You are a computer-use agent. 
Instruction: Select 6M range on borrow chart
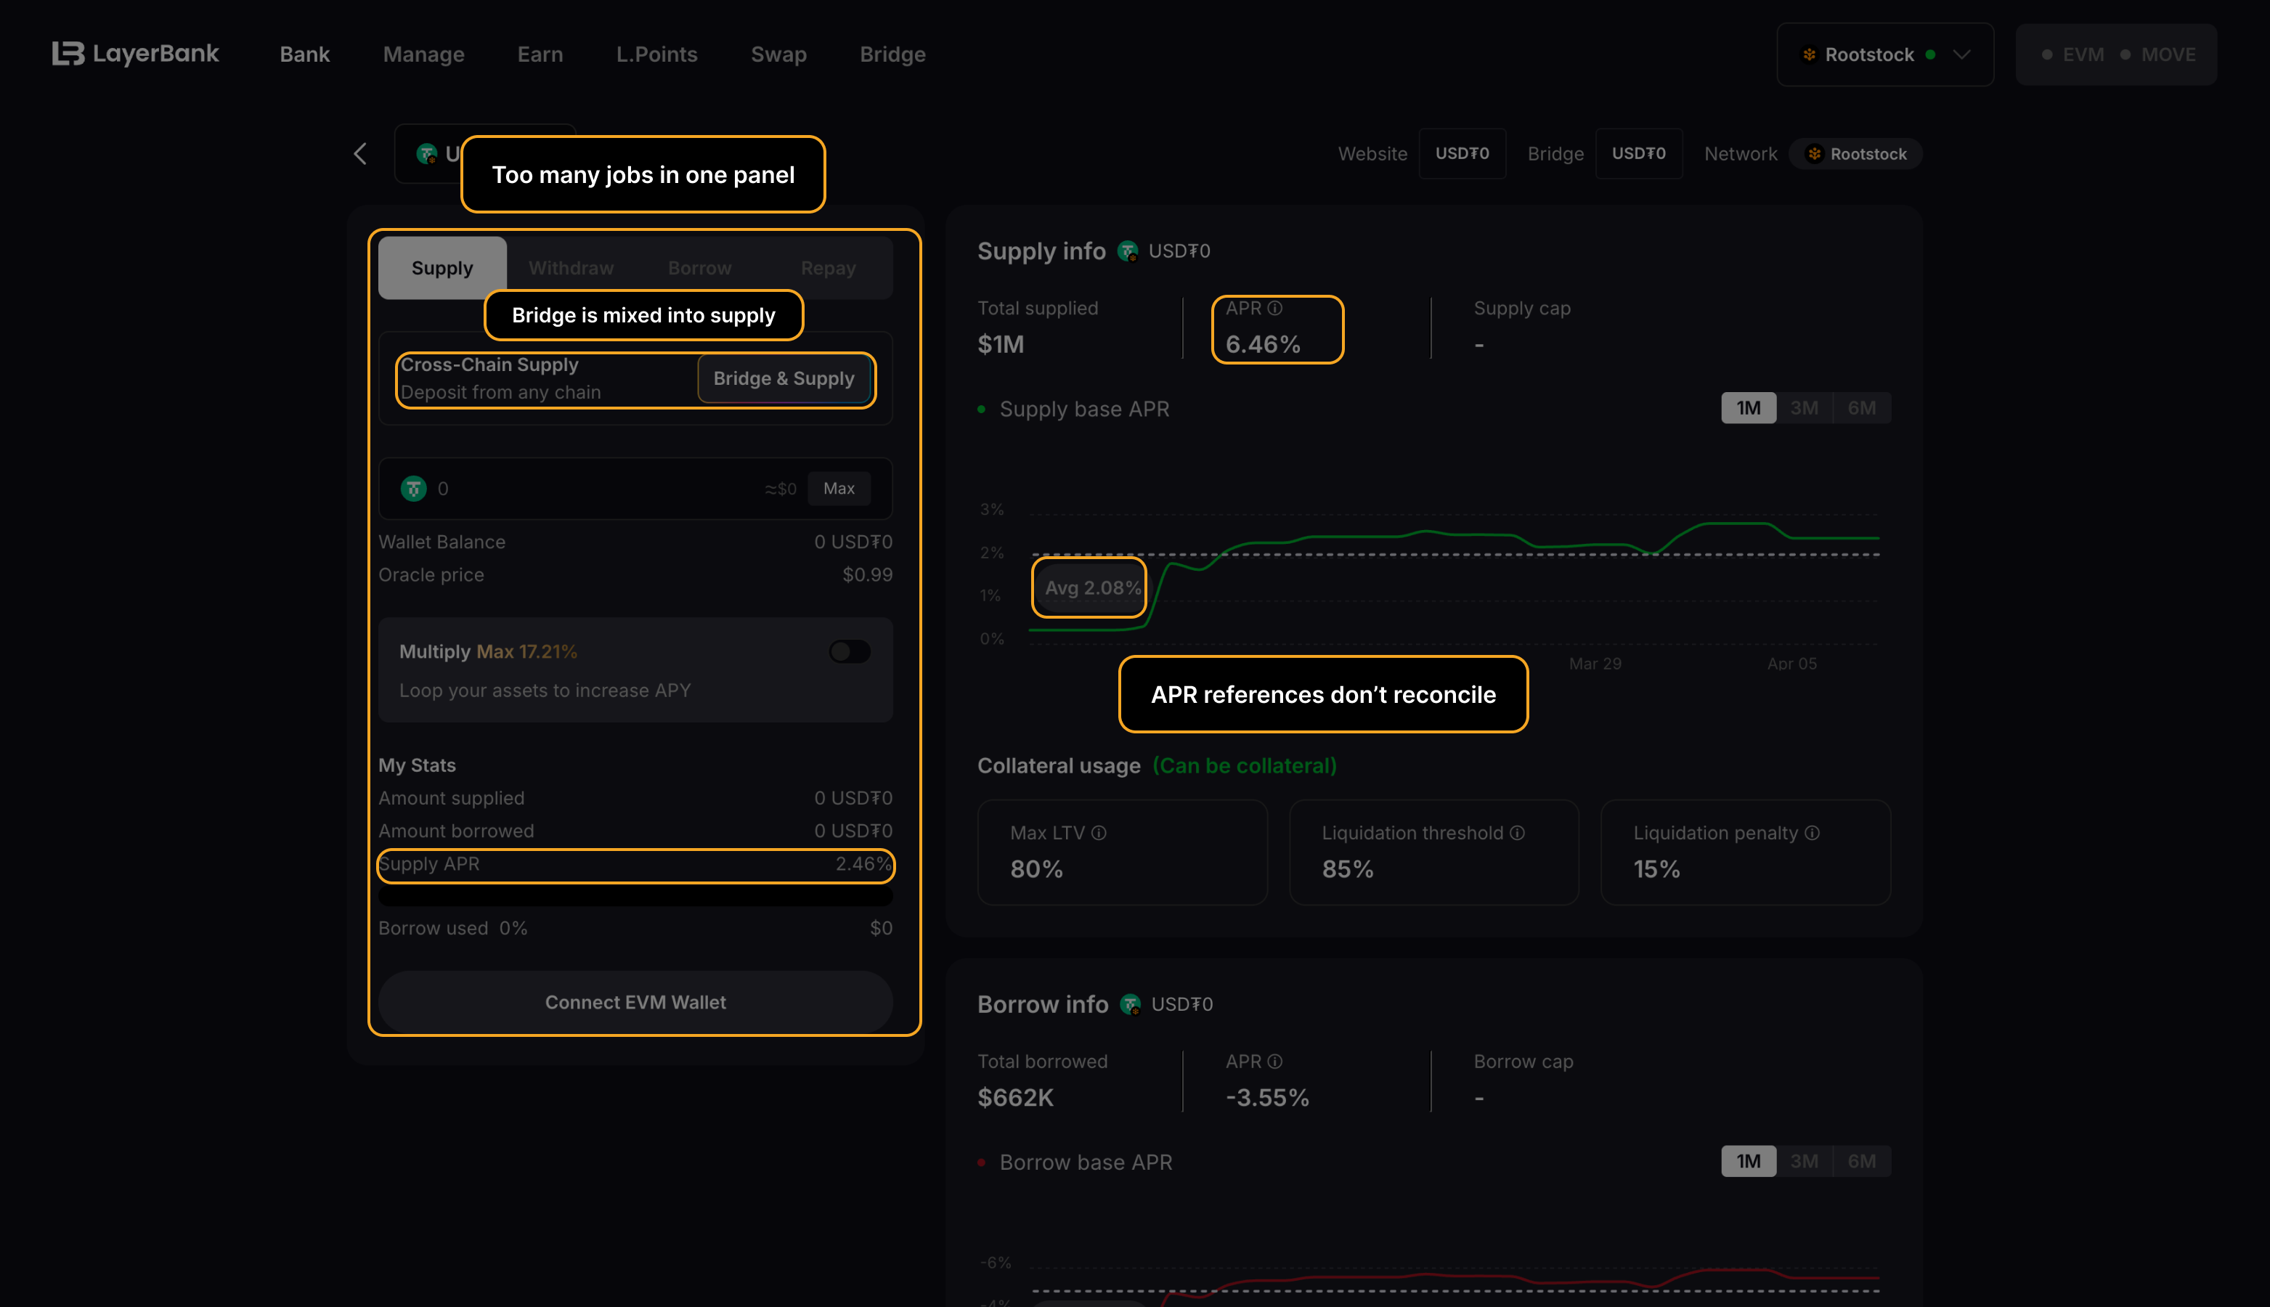(x=1862, y=1162)
